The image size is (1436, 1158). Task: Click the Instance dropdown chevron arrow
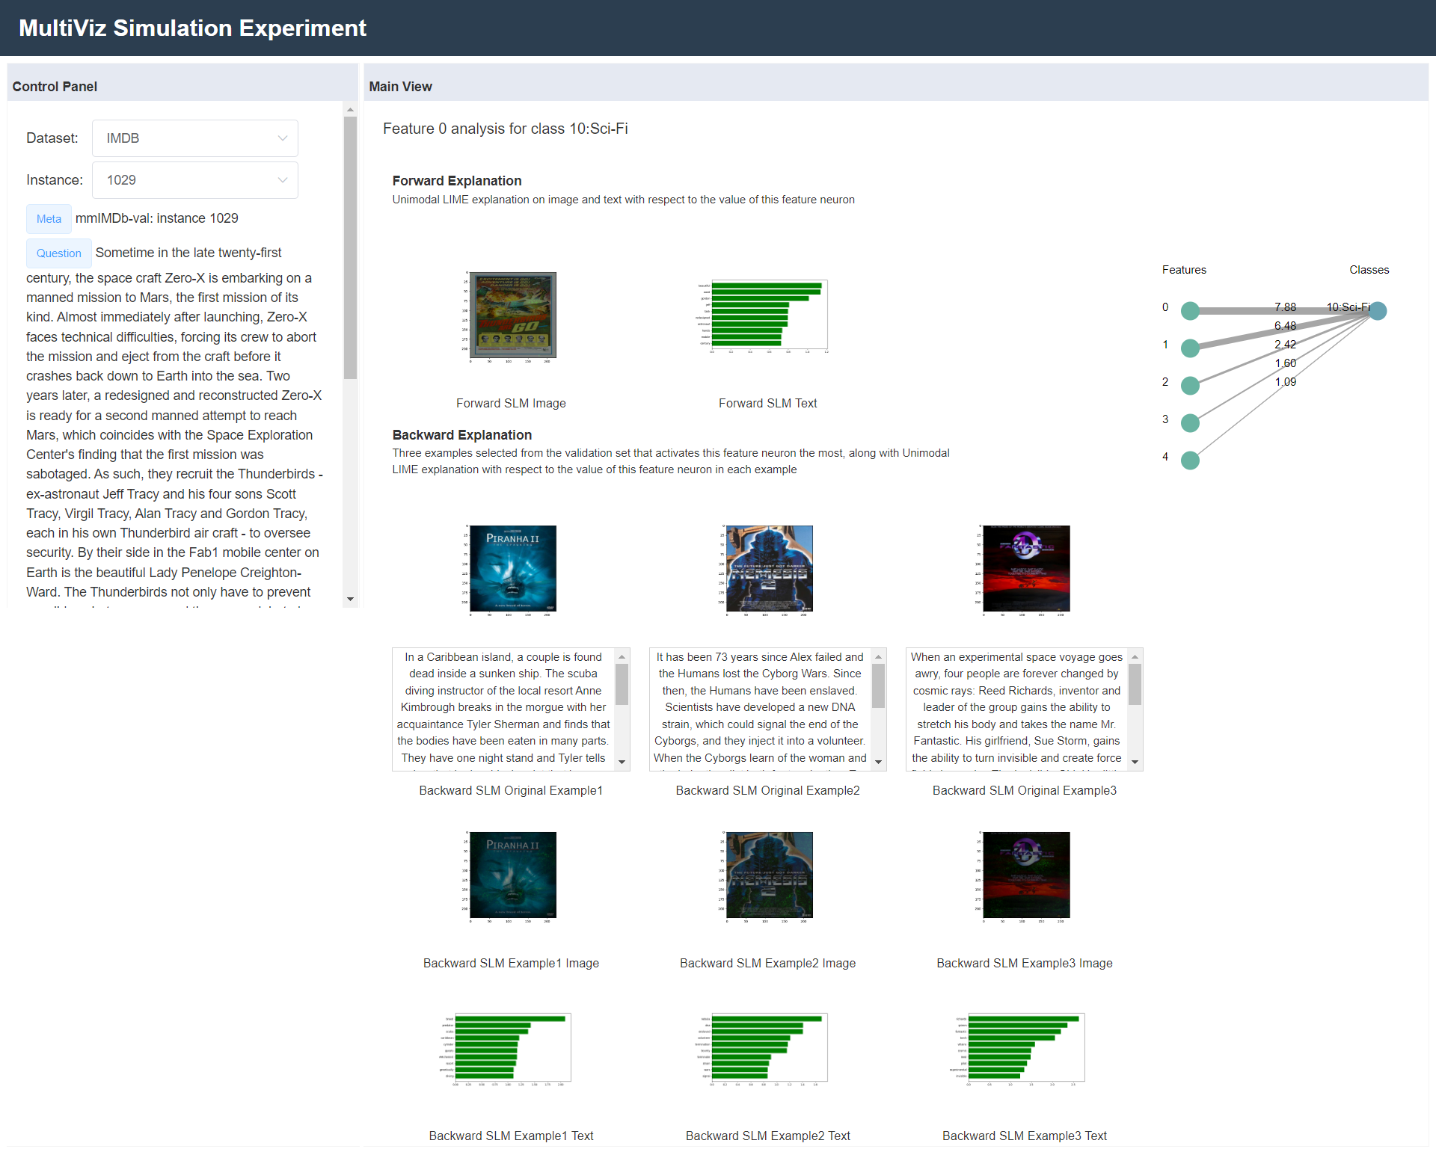(x=283, y=180)
